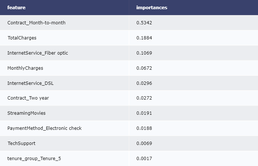258x166 pixels.
Task: Select the tenure_group_Tenure_5 feature cell
Action: tap(34, 159)
